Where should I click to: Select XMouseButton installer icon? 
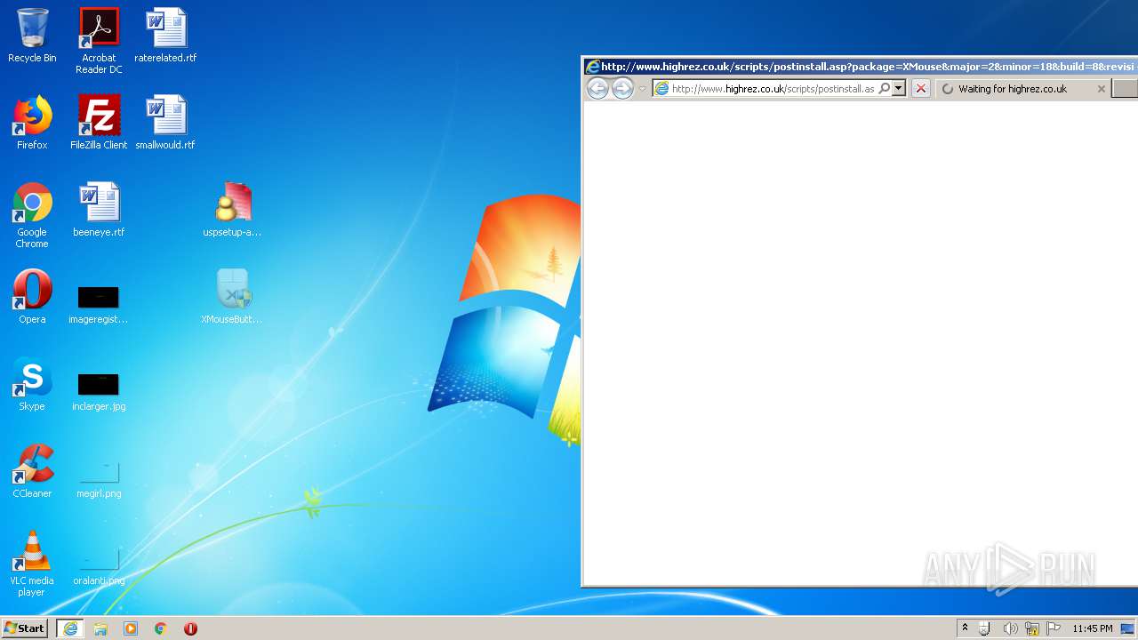click(232, 297)
